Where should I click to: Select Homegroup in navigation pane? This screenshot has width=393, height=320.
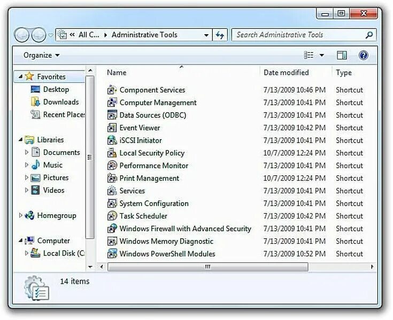tap(57, 215)
